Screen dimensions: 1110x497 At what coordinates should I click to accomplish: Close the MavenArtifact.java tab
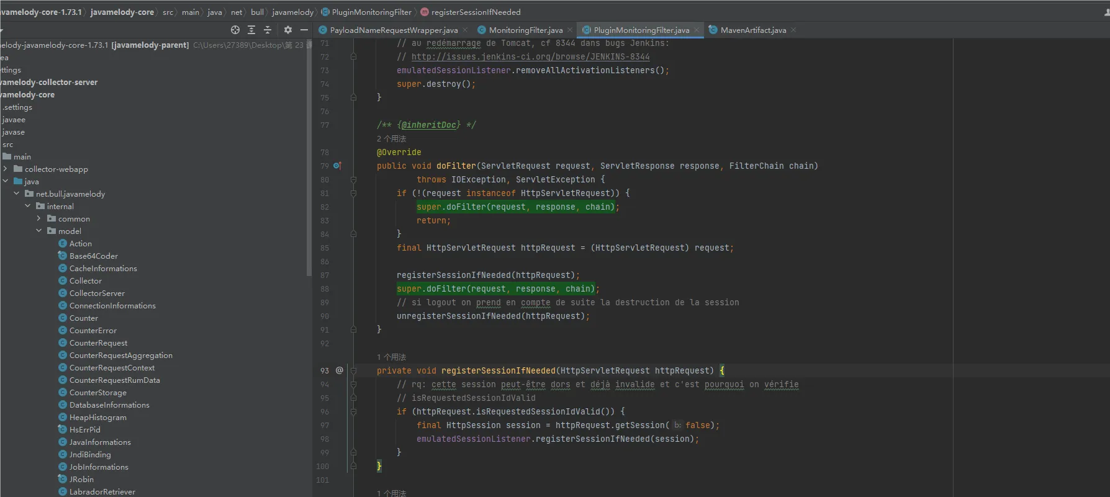(793, 30)
